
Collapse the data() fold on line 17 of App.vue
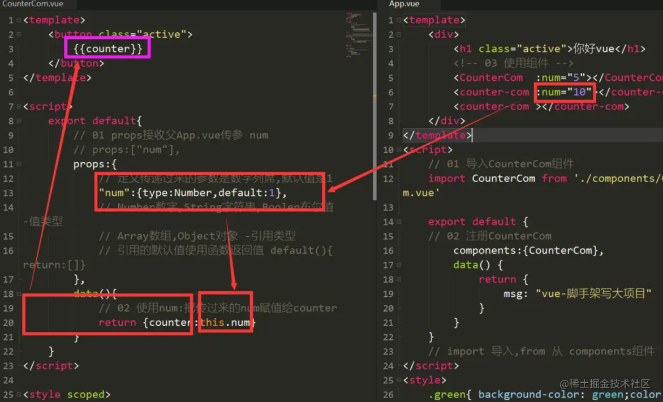click(399, 265)
